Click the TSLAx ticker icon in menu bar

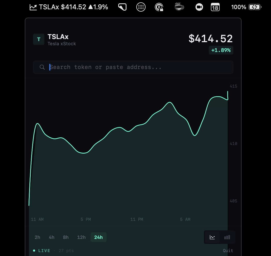tap(33, 7)
